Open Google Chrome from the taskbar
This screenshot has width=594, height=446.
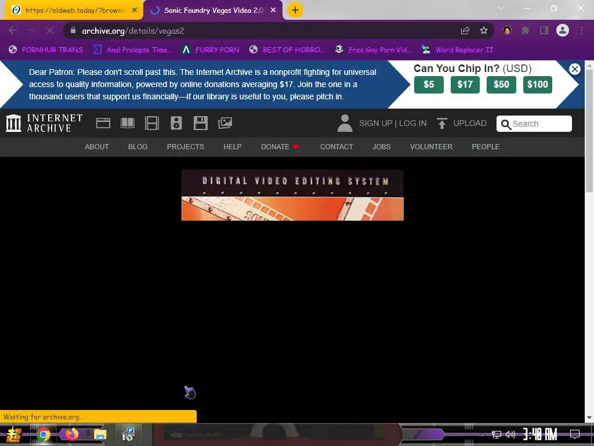tap(43, 434)
